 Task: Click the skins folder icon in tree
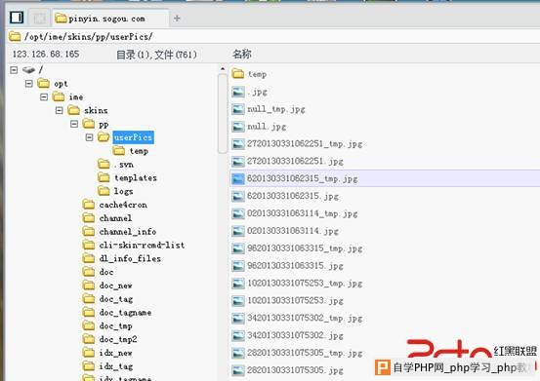click(74, 110)
